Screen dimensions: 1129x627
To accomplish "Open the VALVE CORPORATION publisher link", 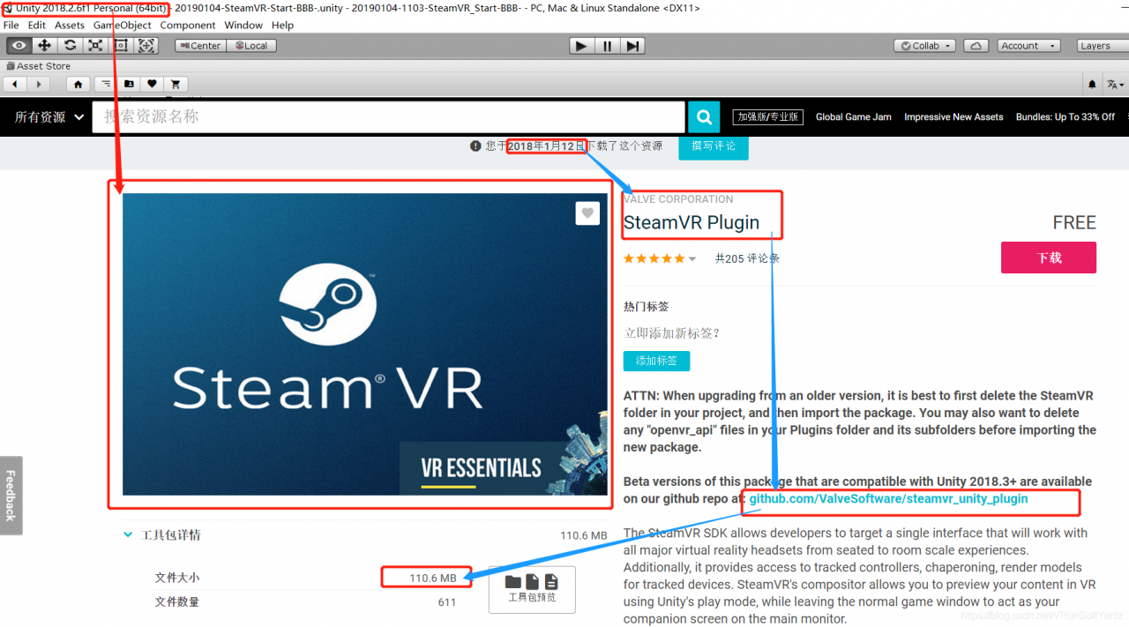I will [x=678, y=199].
